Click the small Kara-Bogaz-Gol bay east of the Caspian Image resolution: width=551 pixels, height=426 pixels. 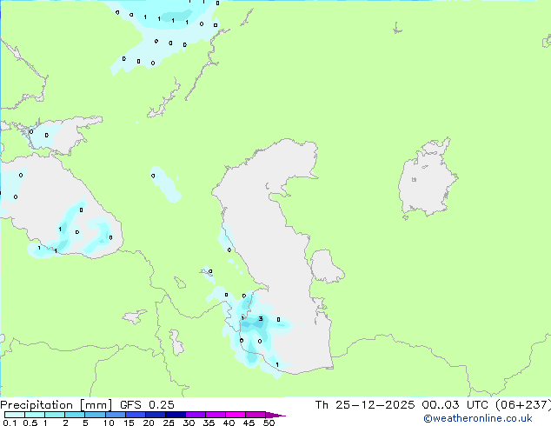(325, 265)
